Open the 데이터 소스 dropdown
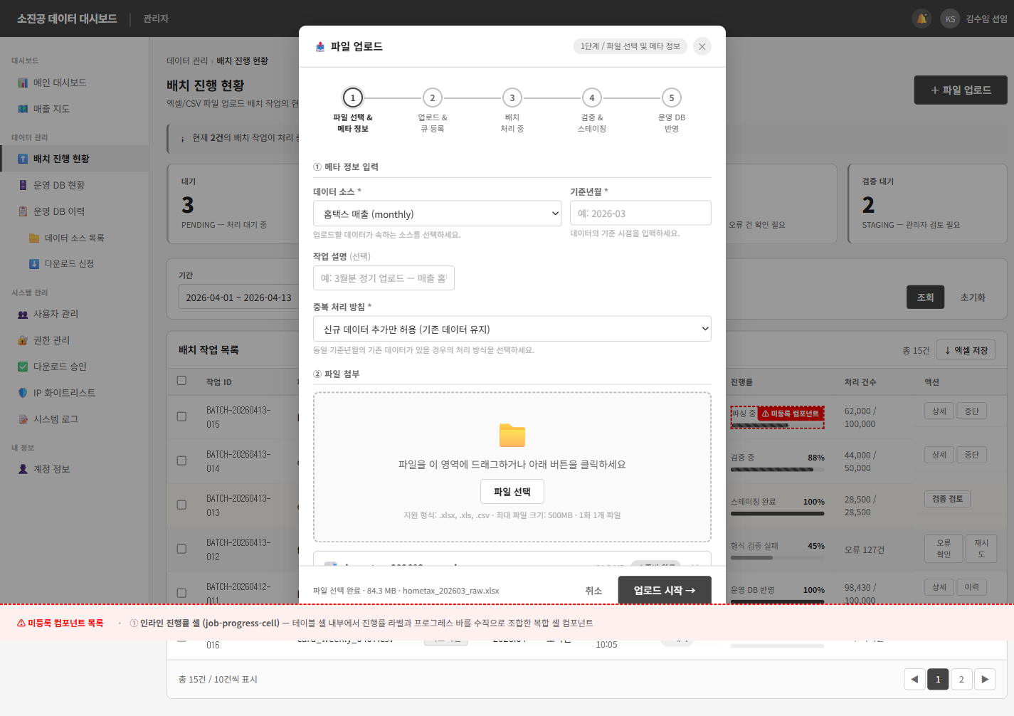Viewport: 1014px width, 716px height. (x=438, y=214)
